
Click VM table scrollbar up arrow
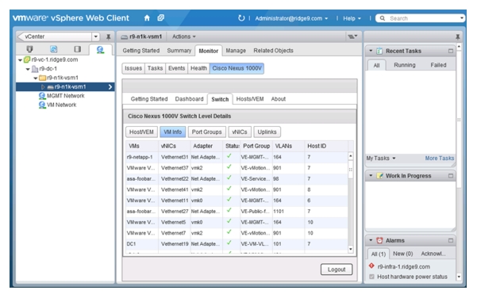(x=351, y=156)
